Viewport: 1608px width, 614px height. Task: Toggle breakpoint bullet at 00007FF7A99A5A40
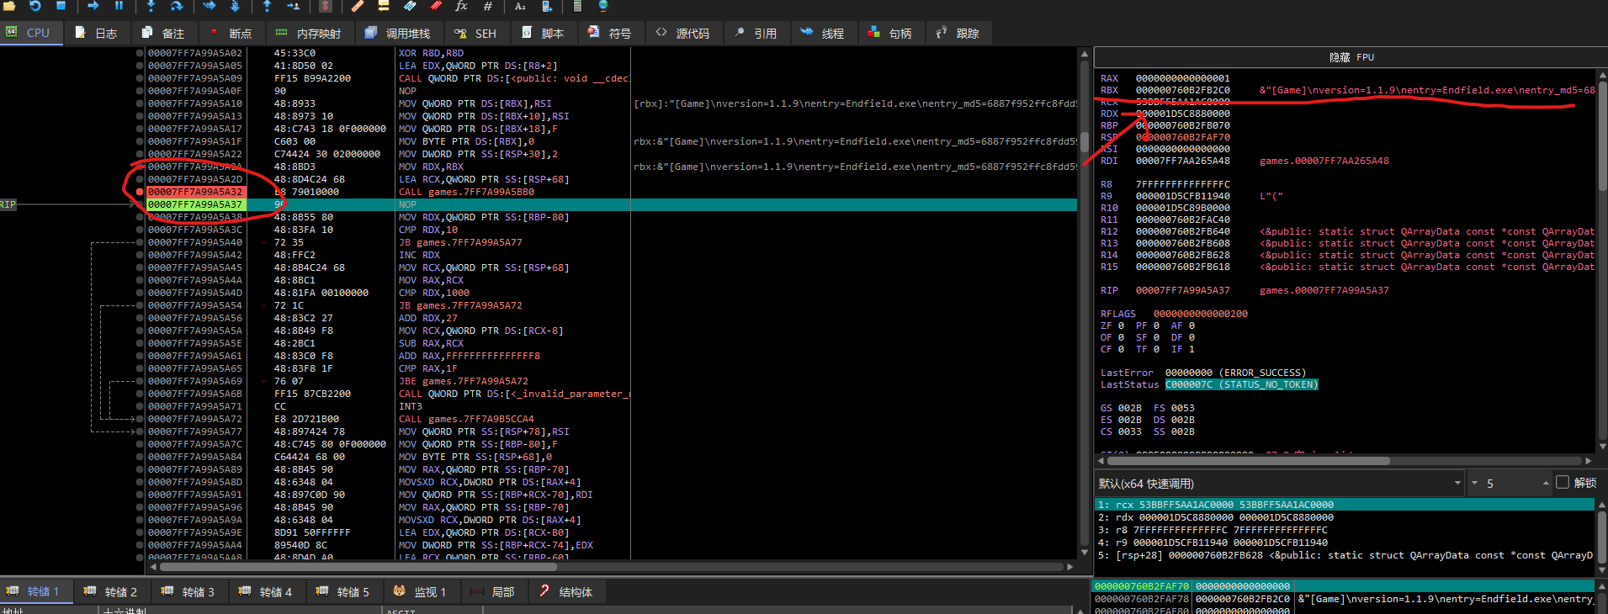(x=140, y=242)
